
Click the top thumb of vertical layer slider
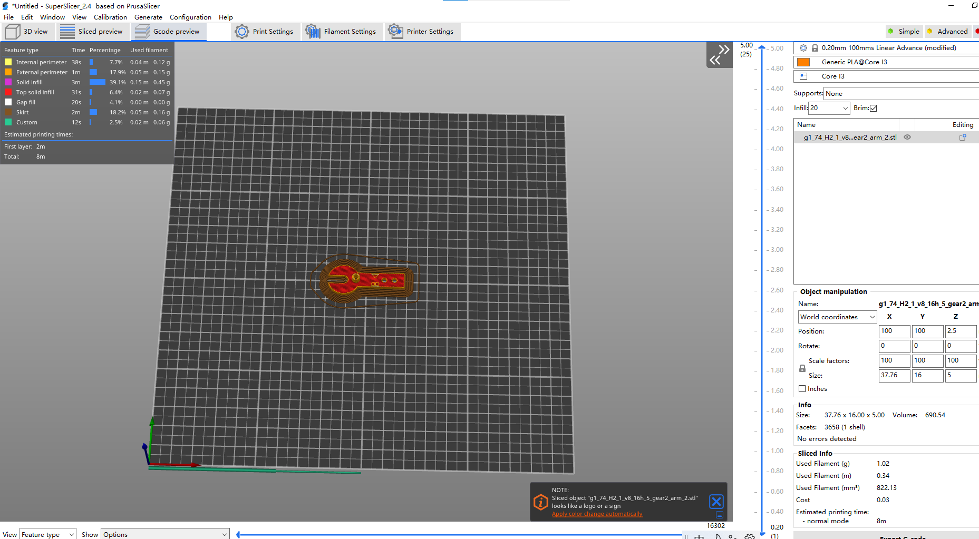pos(761,47)
